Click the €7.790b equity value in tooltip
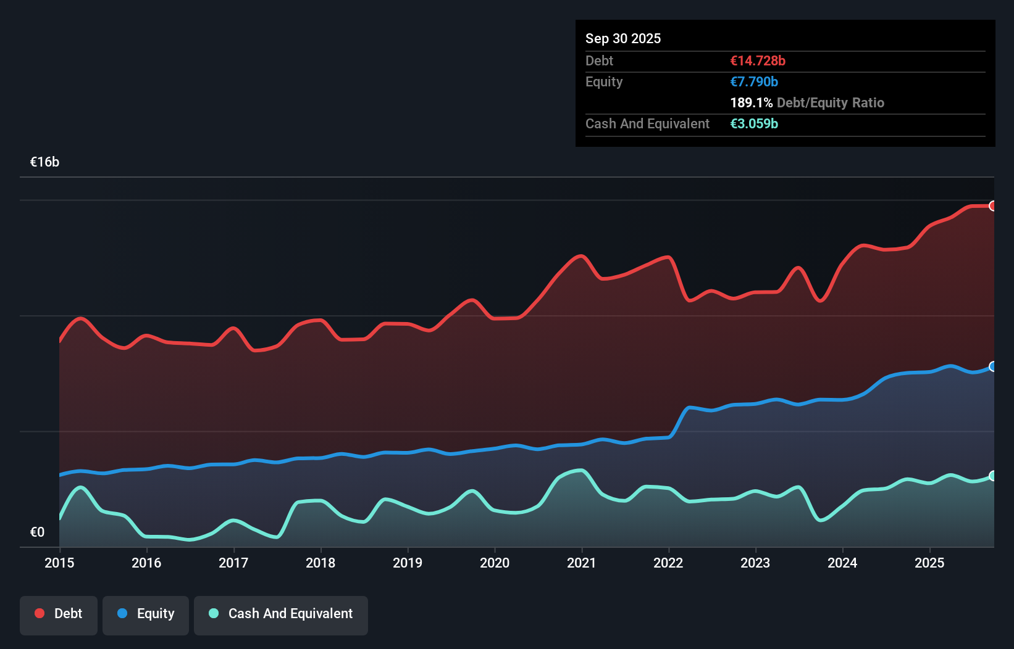The height and width of the screenshot is (649, 1014). [x=754, y=81]
